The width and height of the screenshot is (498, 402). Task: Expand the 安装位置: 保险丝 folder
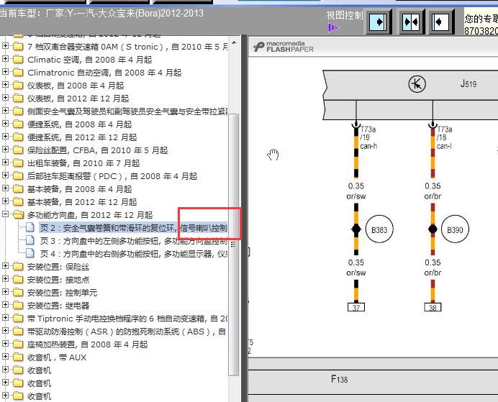(x=5, y=266)
